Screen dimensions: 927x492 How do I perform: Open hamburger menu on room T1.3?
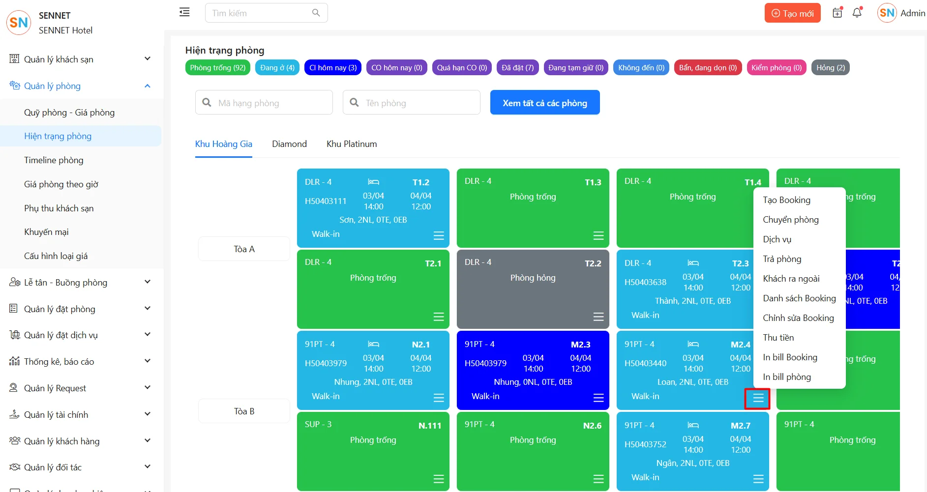tap(598, 235)
